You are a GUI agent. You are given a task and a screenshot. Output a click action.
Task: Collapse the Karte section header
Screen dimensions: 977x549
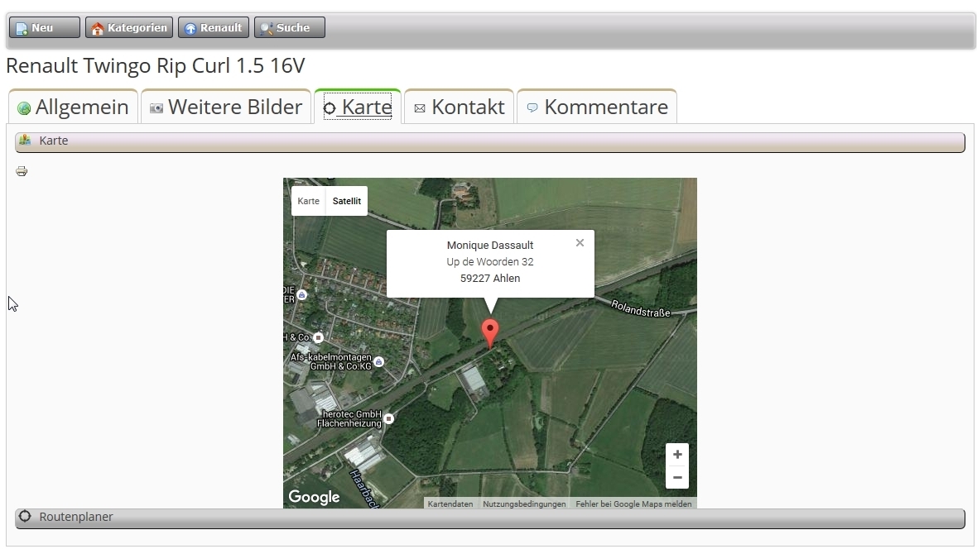click(x=490, y=141)
